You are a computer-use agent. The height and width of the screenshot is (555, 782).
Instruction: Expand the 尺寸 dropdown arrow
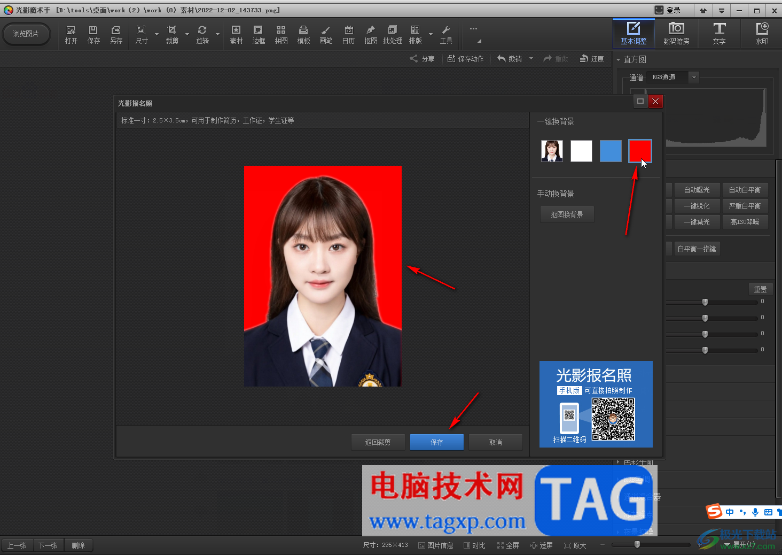point(157,35)
